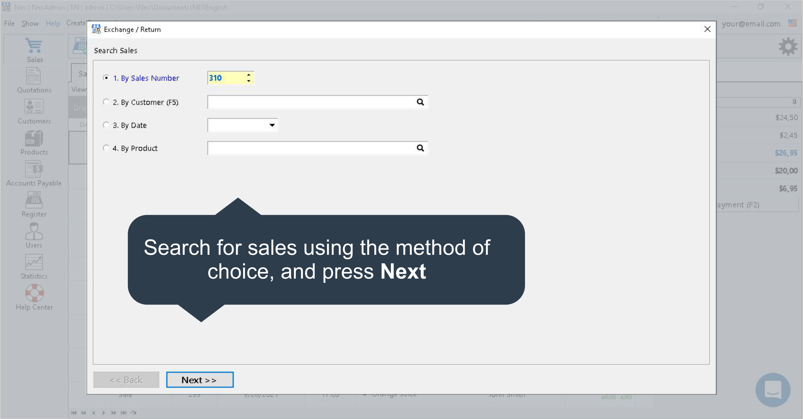Open Accounts Payable in sidebar
Viewport: 803px width, 419px height.
pos(34,169)
